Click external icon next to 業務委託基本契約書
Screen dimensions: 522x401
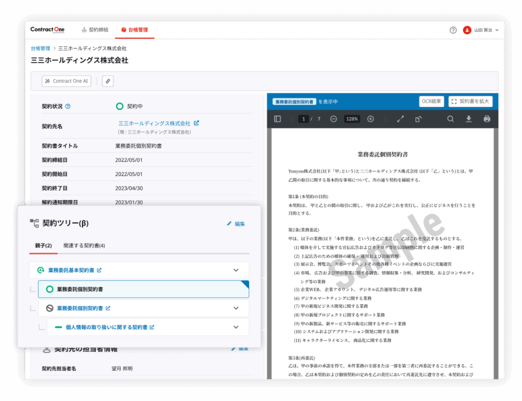point(99,270)
